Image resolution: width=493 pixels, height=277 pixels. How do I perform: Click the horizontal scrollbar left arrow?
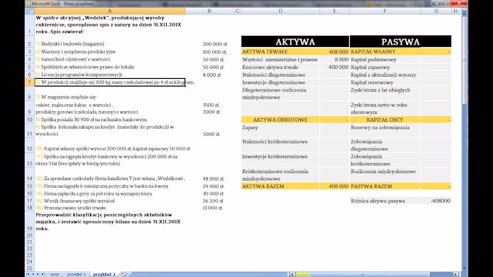click(x=292, y=273)
